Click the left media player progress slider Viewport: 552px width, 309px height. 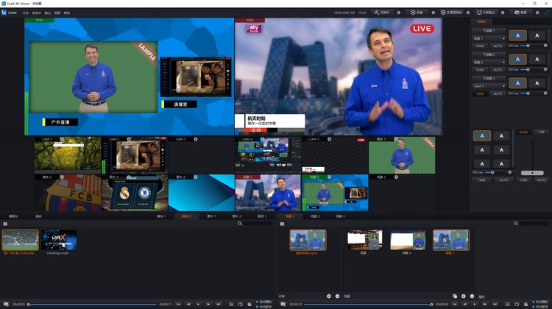tap(92, 304)
